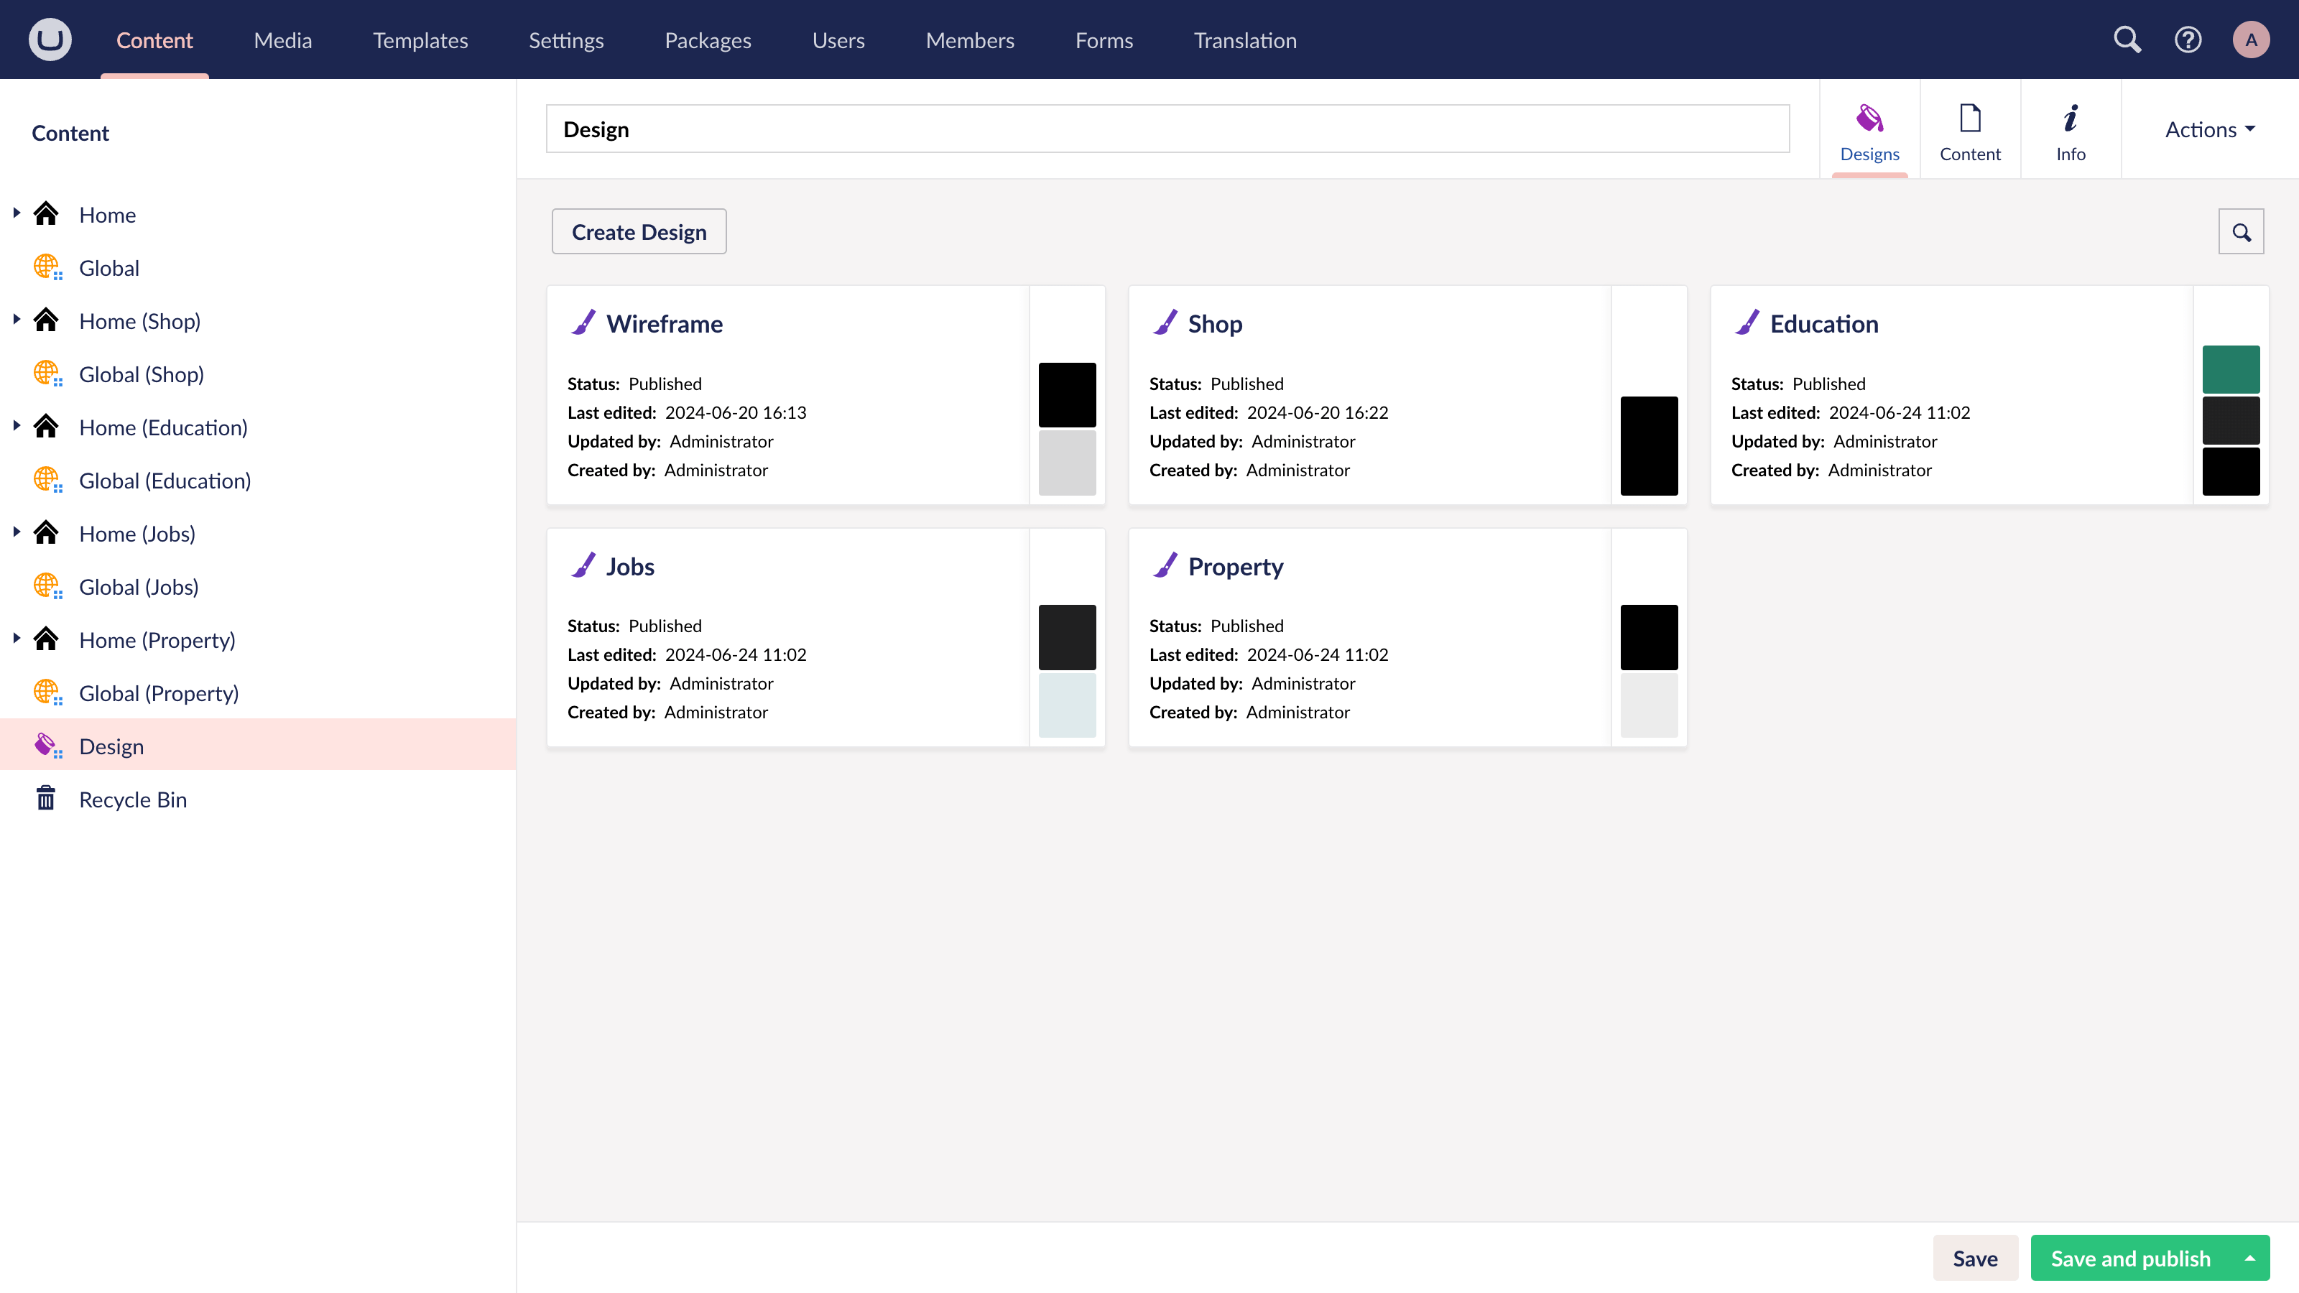Screen dimensions: 2299x1293
Task: Switch to the Settings menu section
Action: point(567,40)
